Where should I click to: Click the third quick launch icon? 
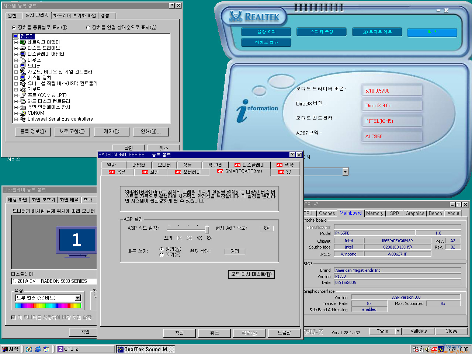46,349
